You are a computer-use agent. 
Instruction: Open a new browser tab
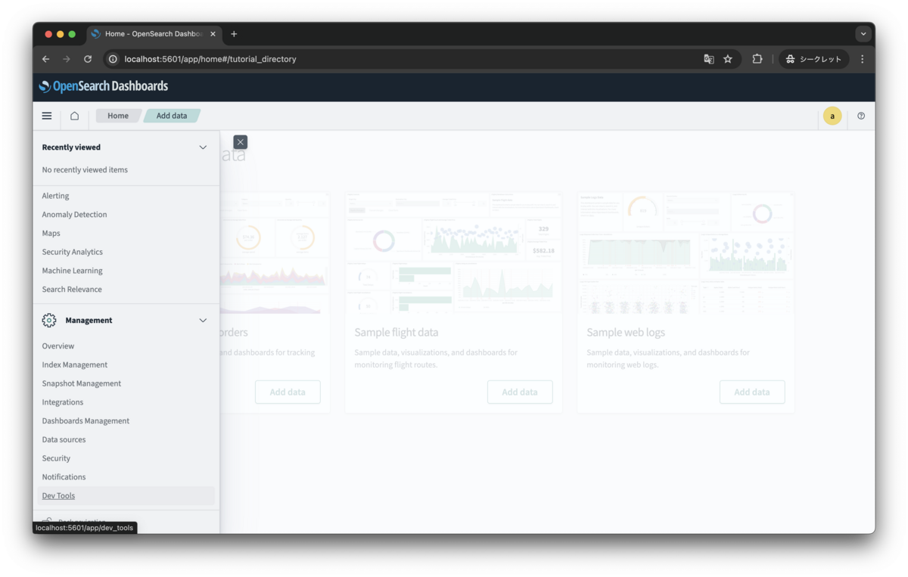234,34
